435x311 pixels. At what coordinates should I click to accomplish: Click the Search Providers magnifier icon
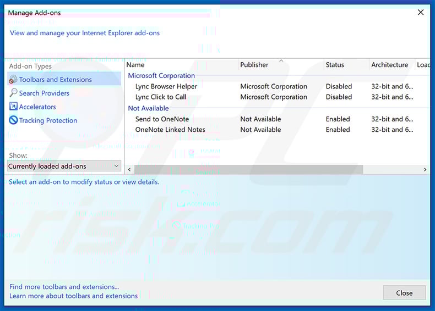click(13, 93)
